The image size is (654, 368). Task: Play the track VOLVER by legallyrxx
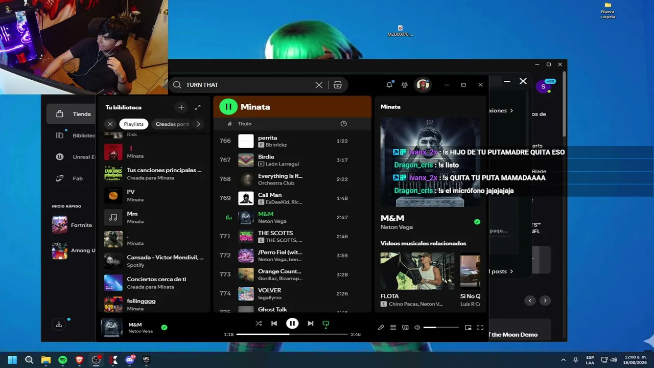292,293
